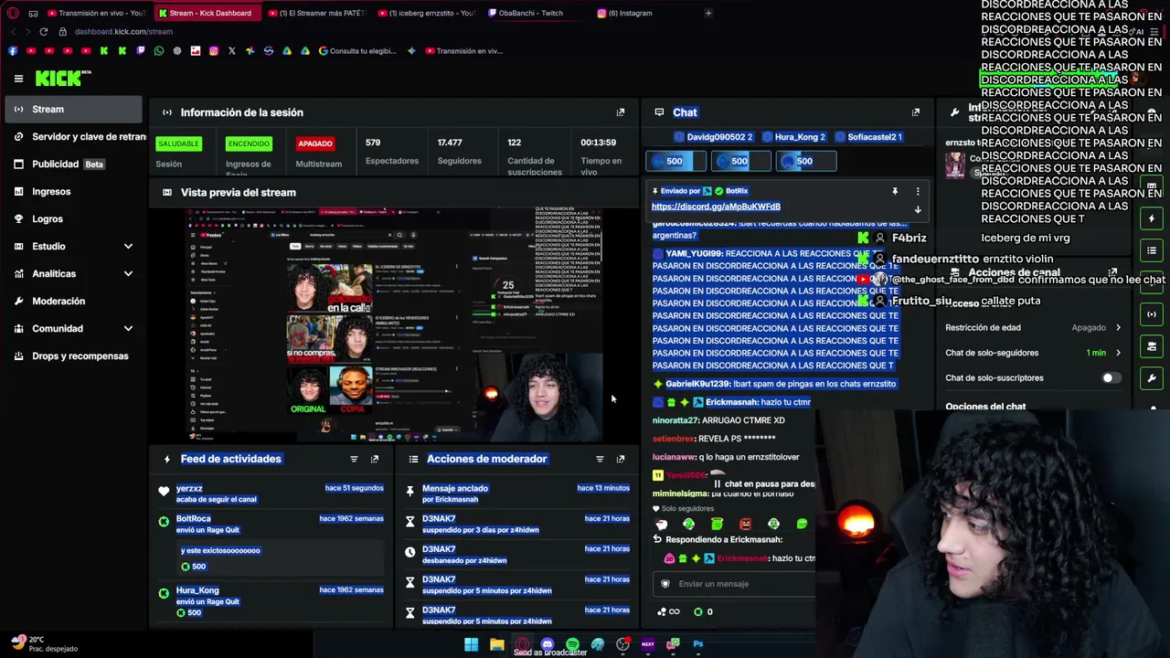Viewport: 1170px width, 658px height.
Task: Open Photoshop from the taskbar
Action: point(698,644)
